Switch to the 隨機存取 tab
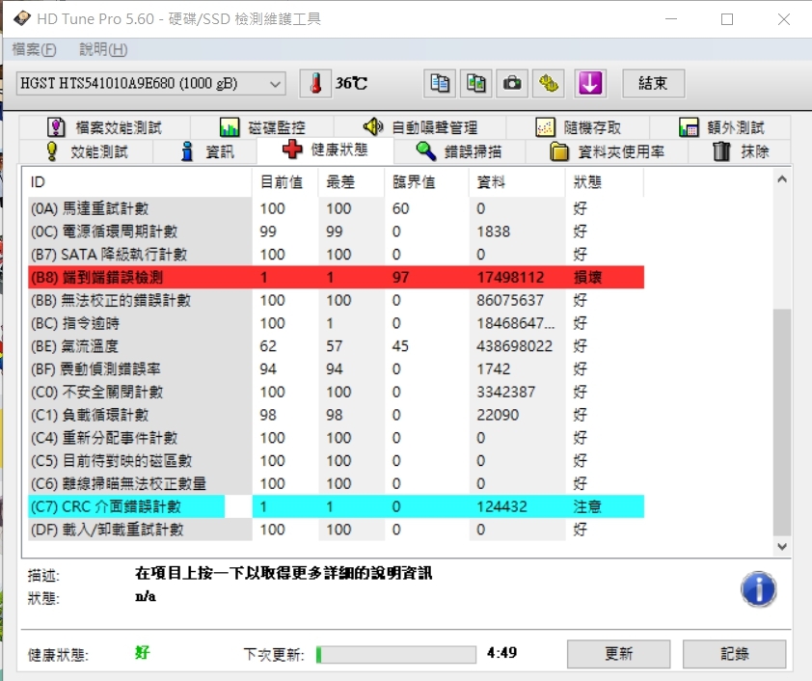The height and width of the screenshot is (681, 812). tap(578, 127)
